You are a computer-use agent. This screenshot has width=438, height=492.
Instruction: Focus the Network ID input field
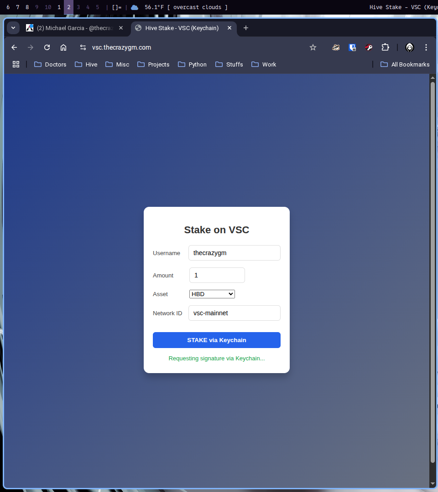[235, 313]
